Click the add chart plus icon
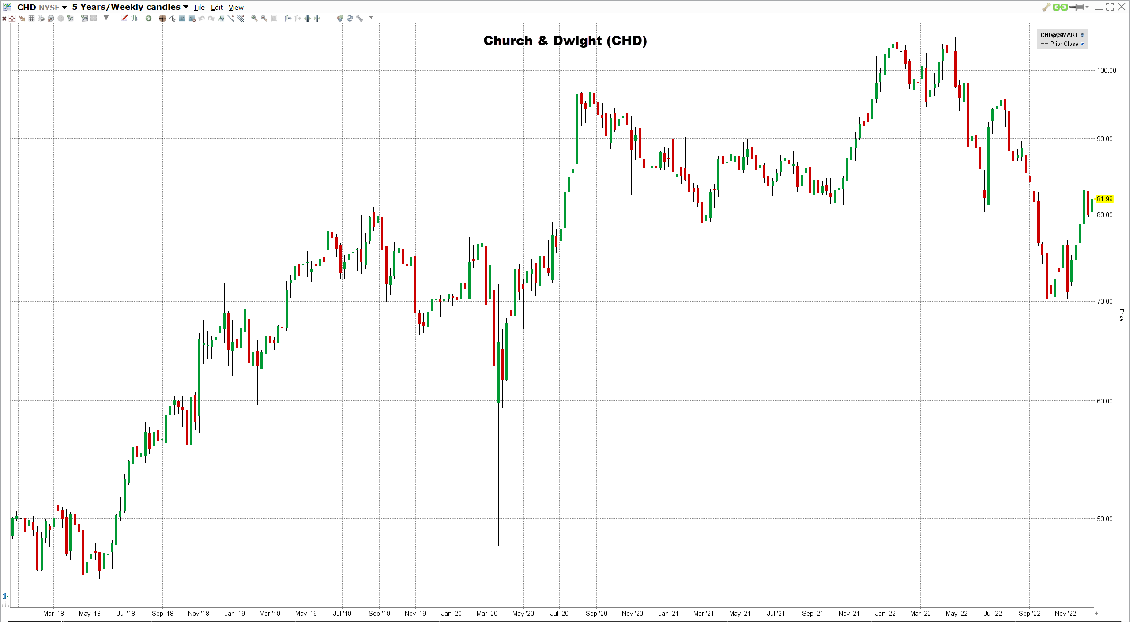 click(84, 18)
